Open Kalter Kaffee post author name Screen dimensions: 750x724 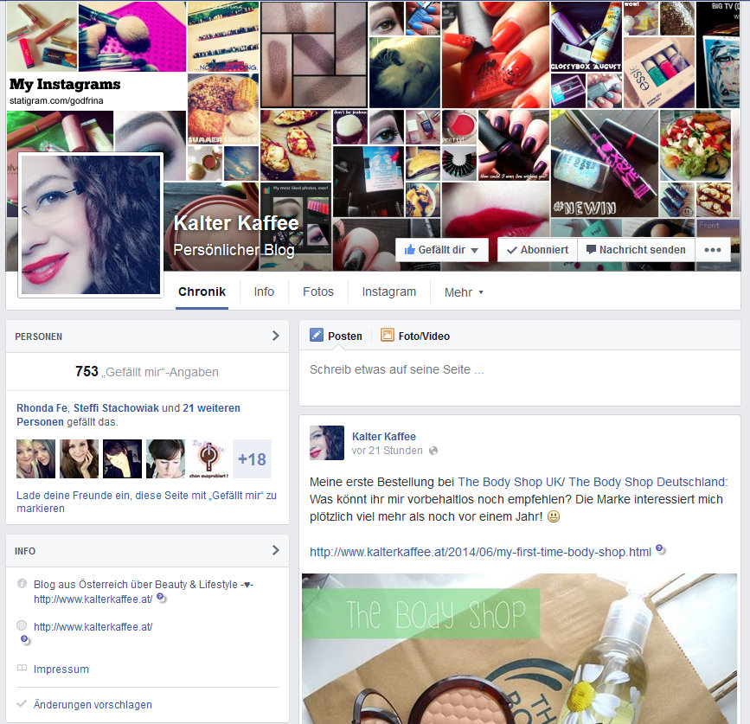pyautogui.click(x=383, y=437)
